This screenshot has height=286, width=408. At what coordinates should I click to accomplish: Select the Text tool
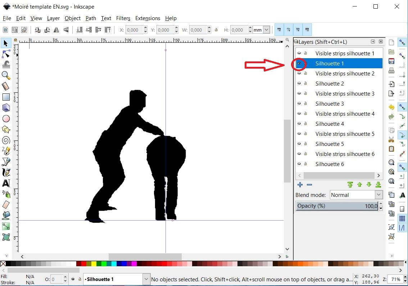click(x=5, y=183)
